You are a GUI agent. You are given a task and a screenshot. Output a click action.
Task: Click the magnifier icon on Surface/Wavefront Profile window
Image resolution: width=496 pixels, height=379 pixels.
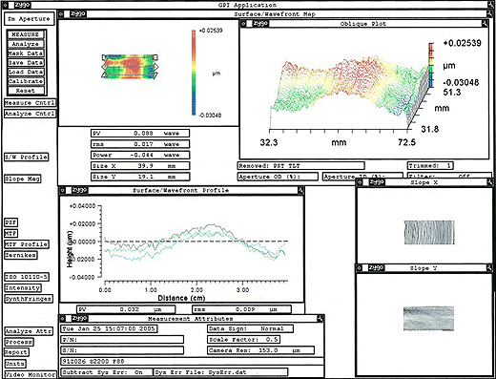pyautogui.click(x=300, y=190)
